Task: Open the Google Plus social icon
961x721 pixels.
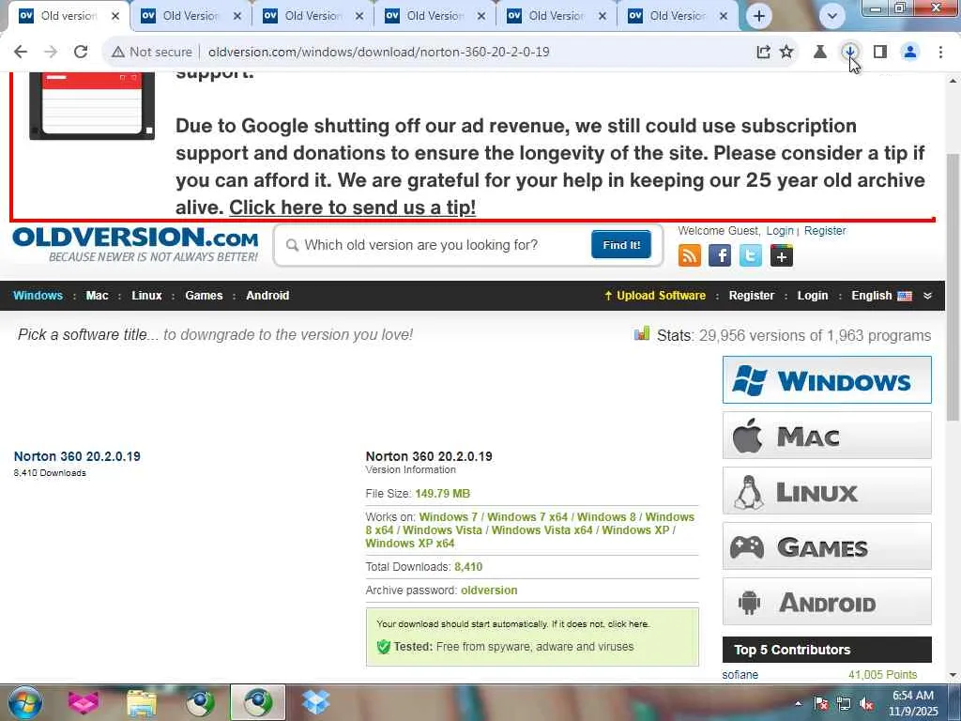Action: [782, 255]
